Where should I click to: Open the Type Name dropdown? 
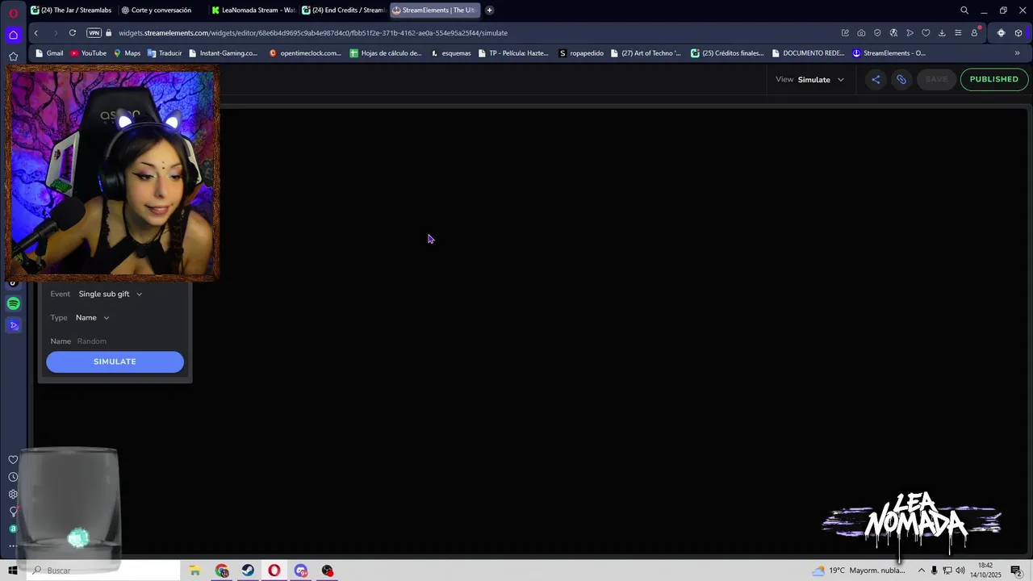coord(93,317)
